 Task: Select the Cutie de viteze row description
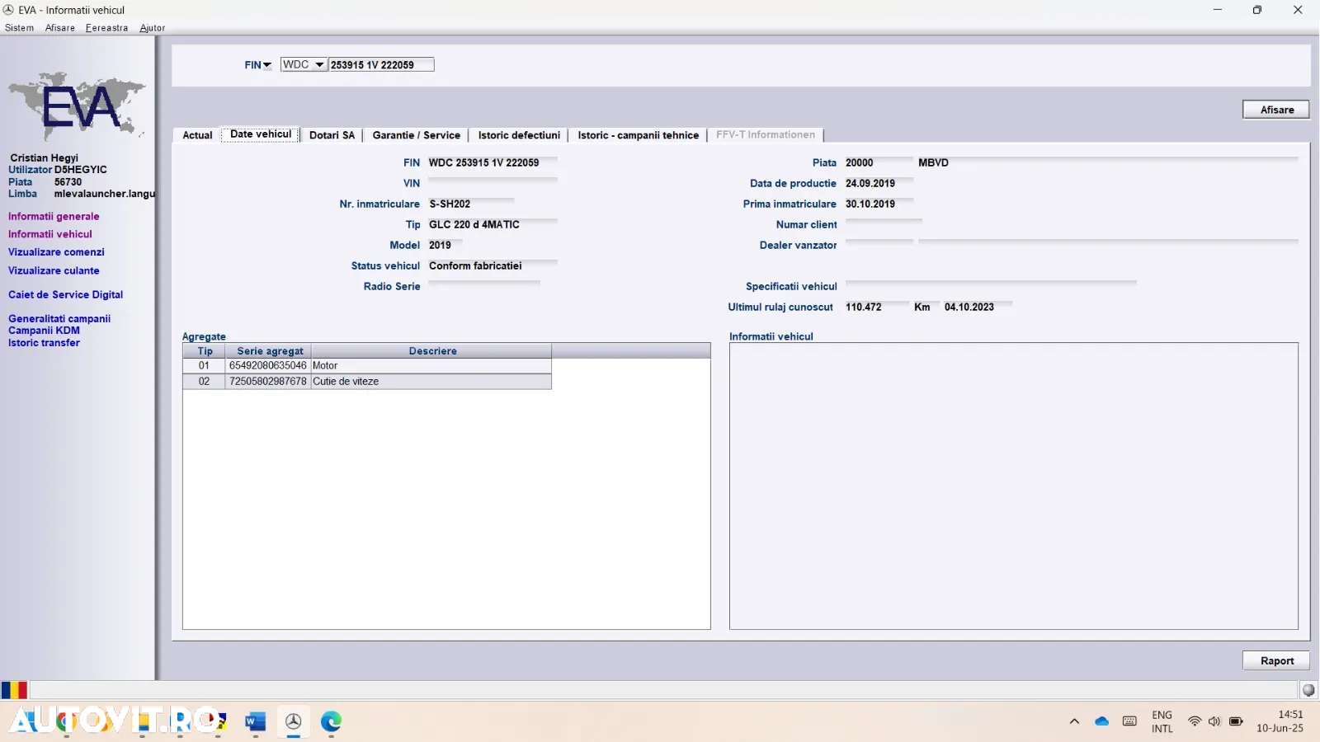point(431,382)
